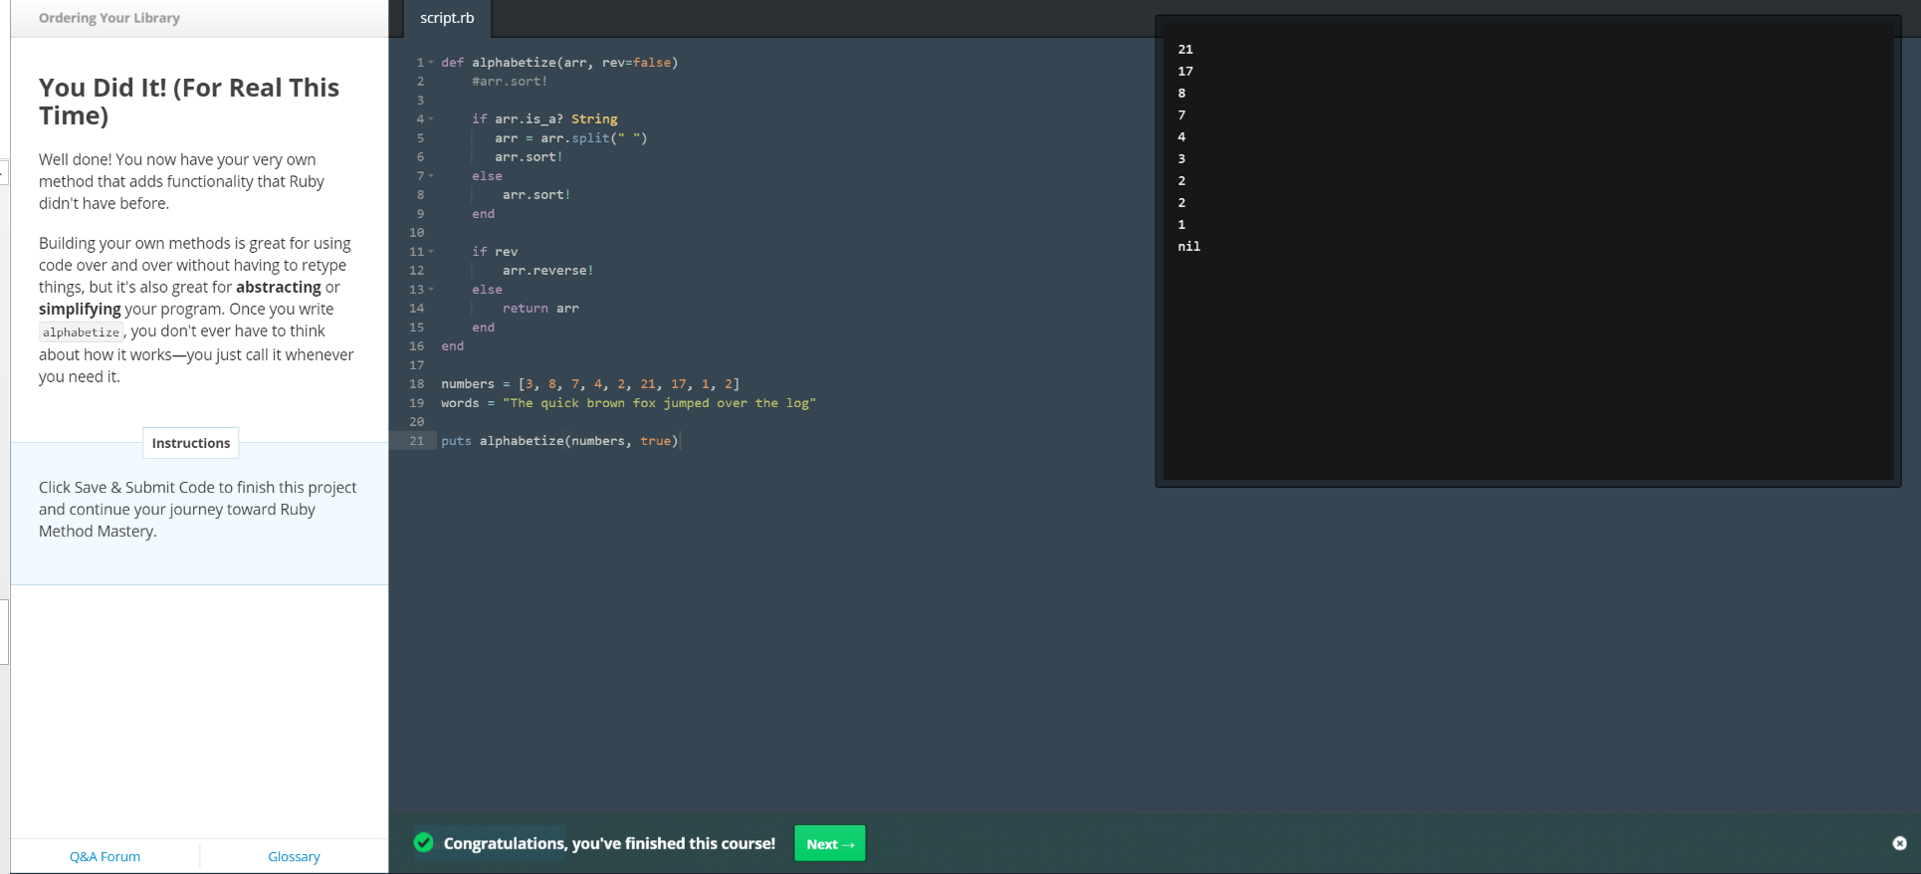Click the 'Ordering Your Library' course header
The image size is (1921, 874).
(109, 18)
